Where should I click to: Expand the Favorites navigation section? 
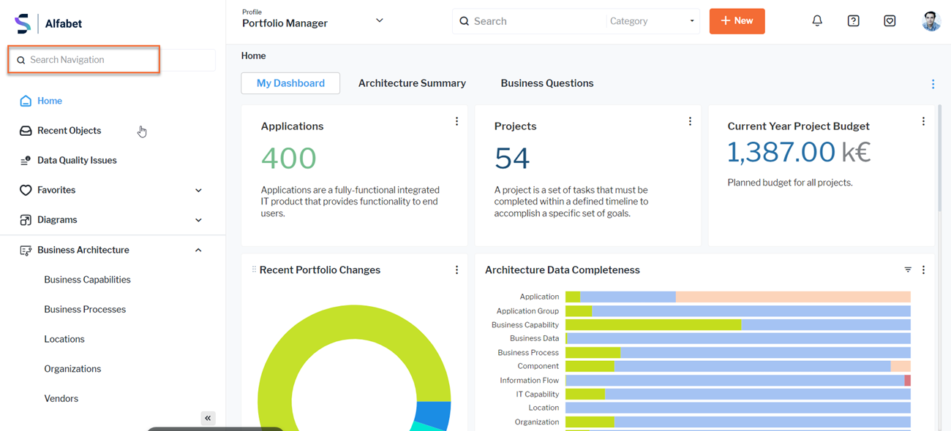click(198, 191)
